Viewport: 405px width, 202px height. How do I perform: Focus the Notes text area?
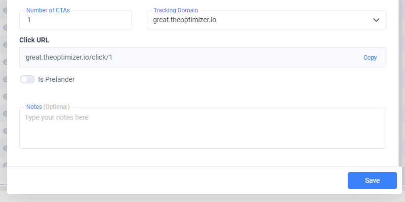click(202, 131)
